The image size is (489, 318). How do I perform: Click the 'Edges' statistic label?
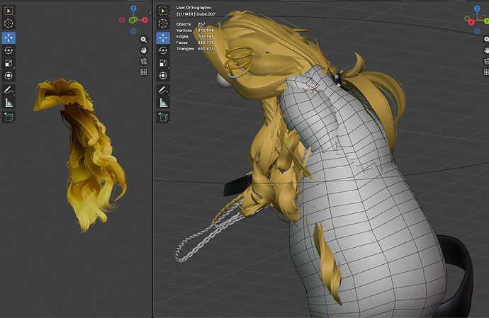[182, 37]
